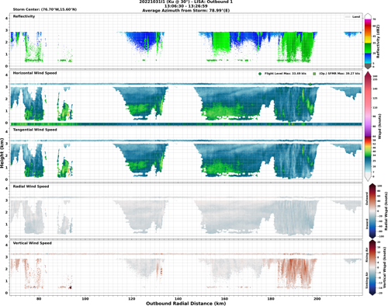Click the Height (km) axis label
The image size is (388, 306).
click(x=2, y=153)
